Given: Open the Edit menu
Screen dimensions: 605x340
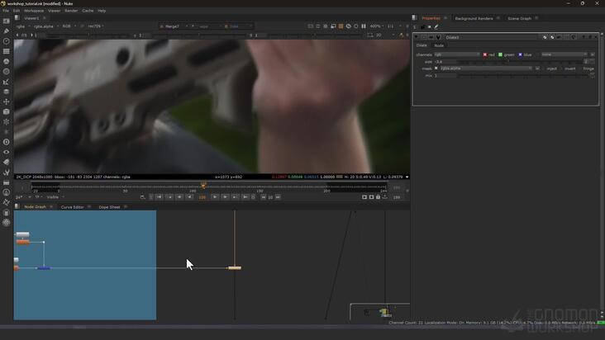Looking at the screenshot, I should click(17, 11).
